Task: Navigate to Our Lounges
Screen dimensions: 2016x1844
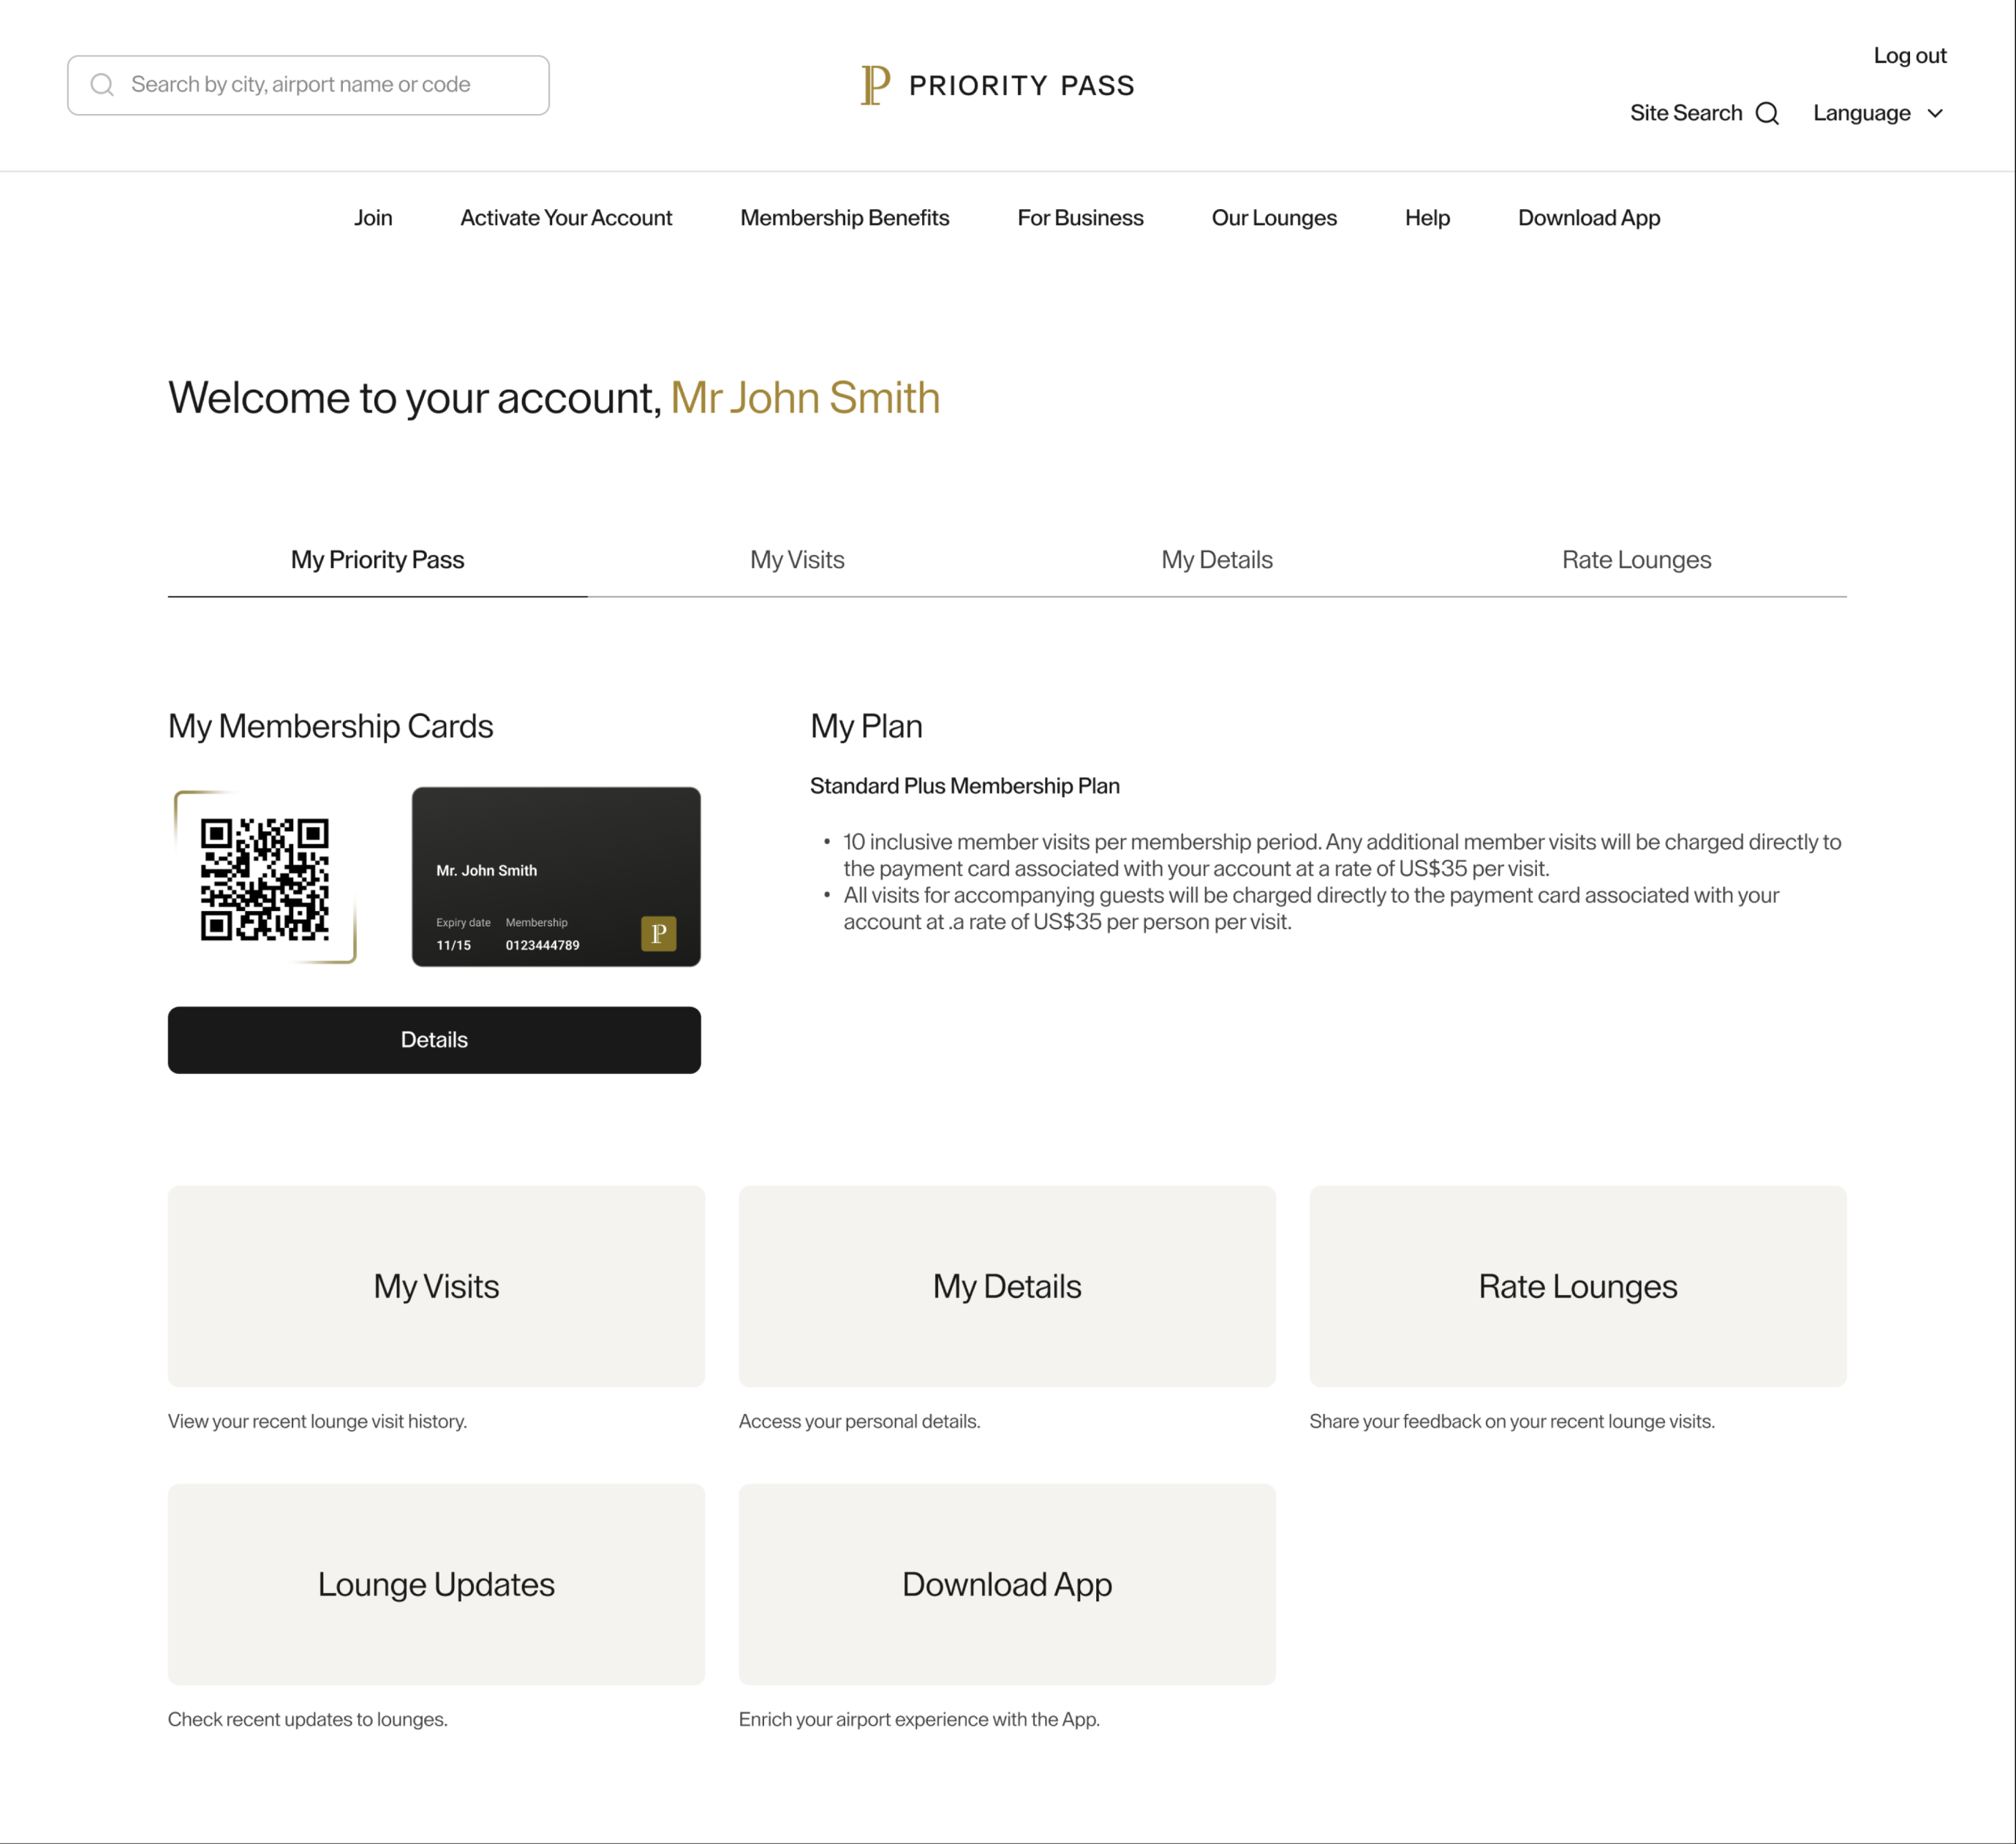Action: (x=1274, y=218)
